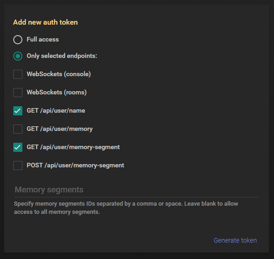Uncheck the GET /api/user/memory-segment checkbox

[18, 147]
